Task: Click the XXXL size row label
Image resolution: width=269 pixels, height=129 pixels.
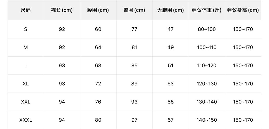Action: pyautogui.click(x=26, y=120)
